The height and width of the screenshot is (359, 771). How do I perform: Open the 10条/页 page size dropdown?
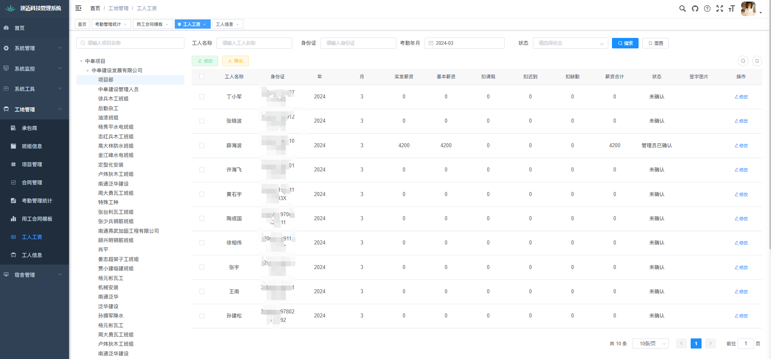651,344
